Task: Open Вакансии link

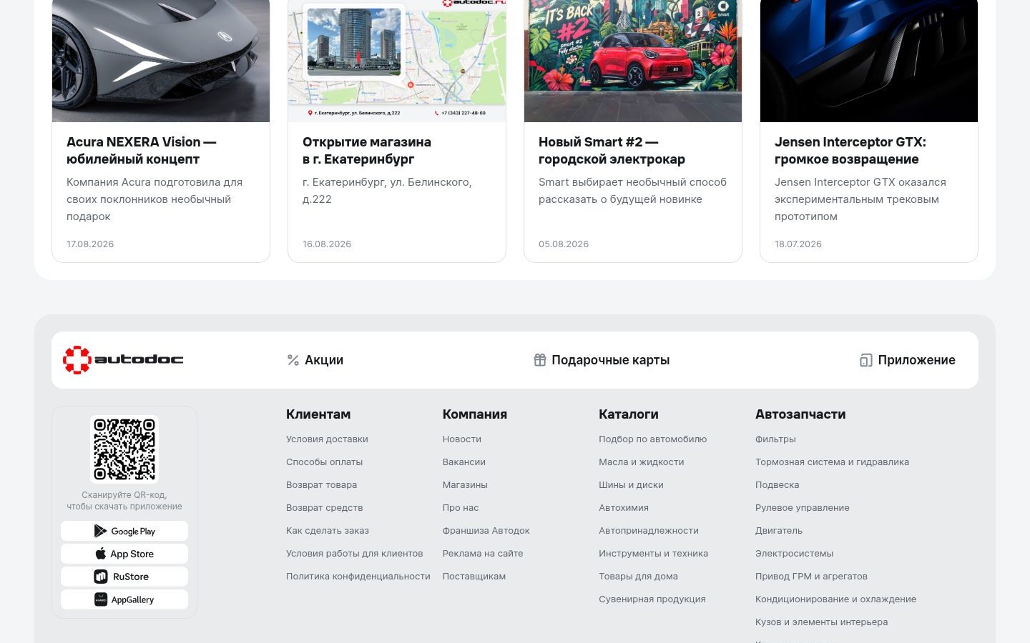Action: pyautogui.click(x=464, y=462)
